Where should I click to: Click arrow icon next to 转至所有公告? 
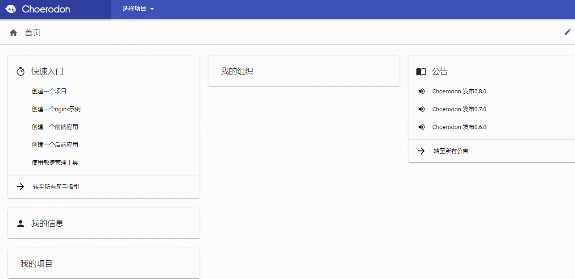[x=421, y=151]
